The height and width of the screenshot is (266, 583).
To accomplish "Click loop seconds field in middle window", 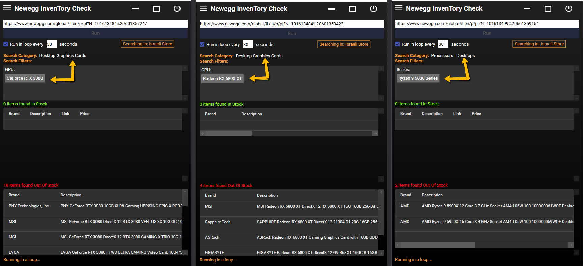I will (248, 44).
